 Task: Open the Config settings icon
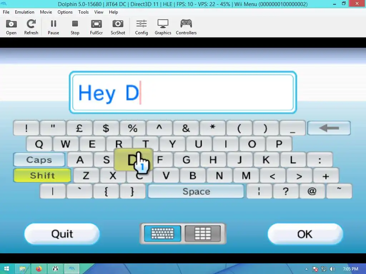[x=142, y=27]
